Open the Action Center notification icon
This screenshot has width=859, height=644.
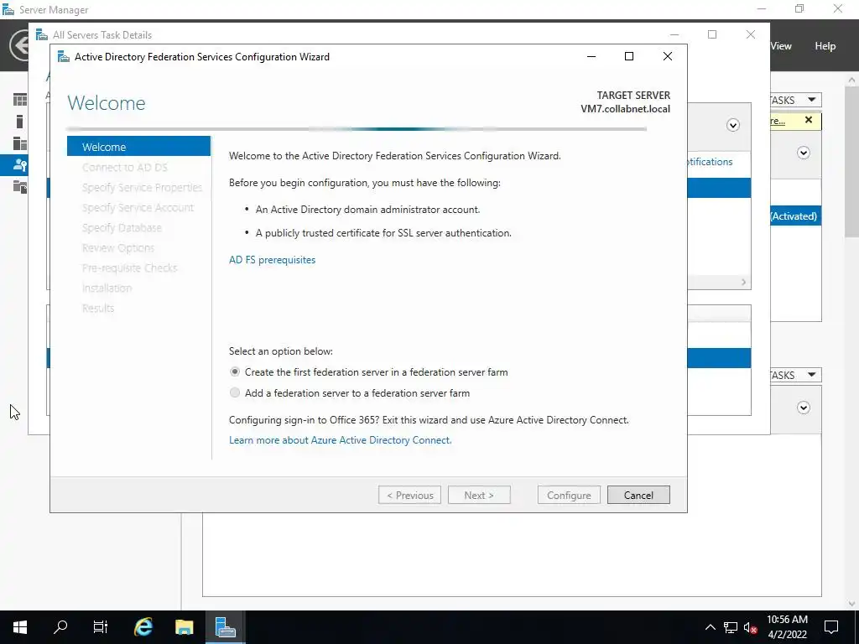[831, 627]
